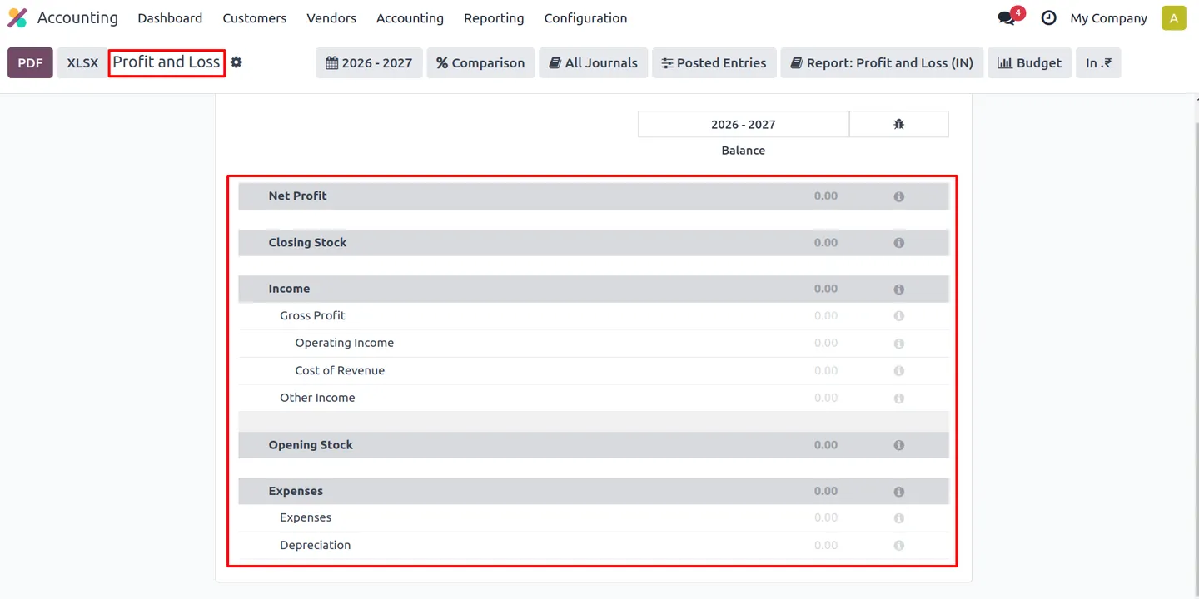The image size is (1199, 599).
Task: Click the Closing Stock 0.00 balance value
Action: tap(826, 242)
